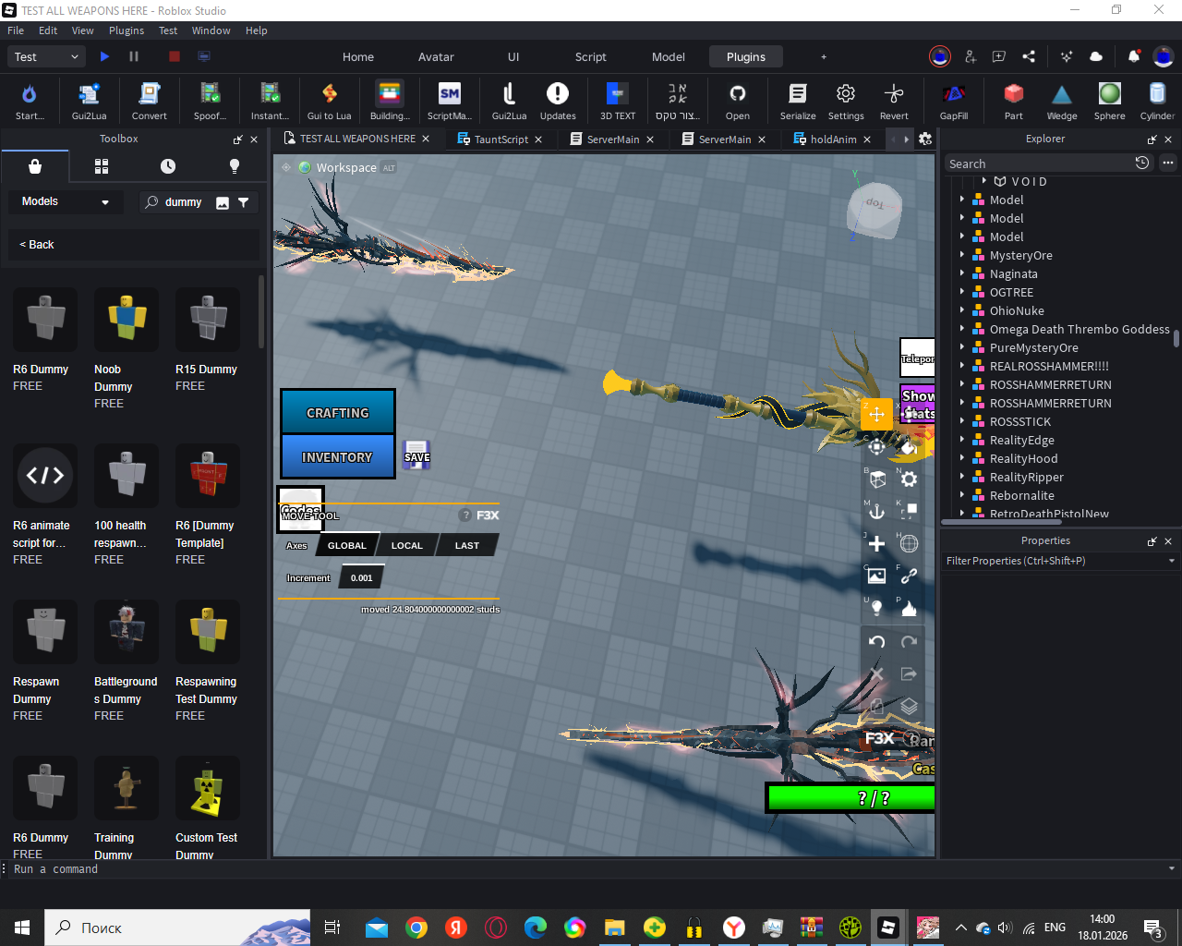Expand the Rebornalite model

pyautogui.click(x=962, y=494)
